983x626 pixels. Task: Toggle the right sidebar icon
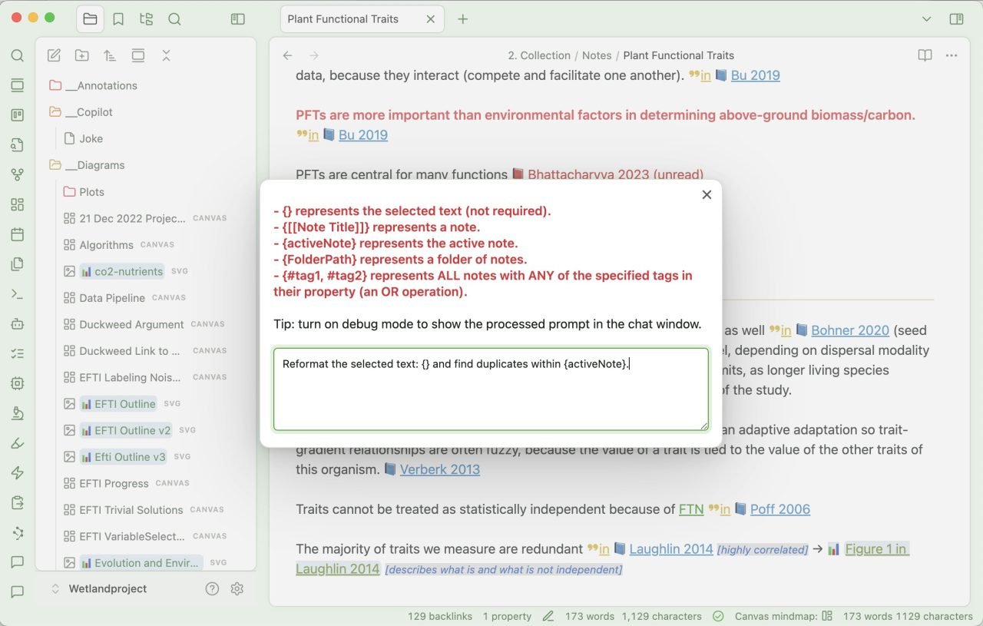click(956, 19)
